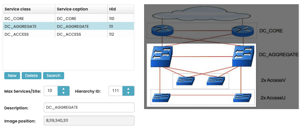The image size is (304, 132).
Task: Click the left AccessV switch icon
Action: pyautogui.click(x=185, y=81)
